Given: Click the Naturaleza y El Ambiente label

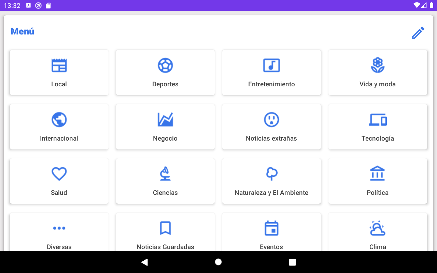Looking at the screenshot, I should click(271, 193).
